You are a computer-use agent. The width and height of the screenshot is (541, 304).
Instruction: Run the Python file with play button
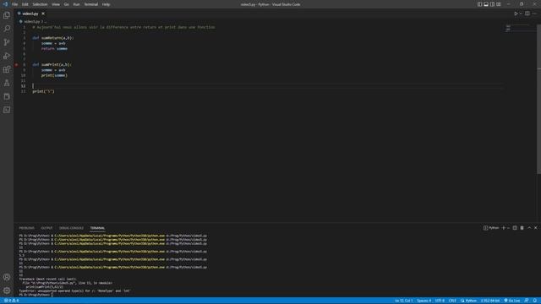(x=516, y=14)
